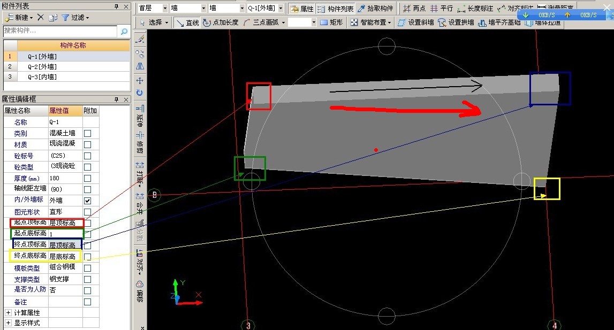
Task: Toggle the 模板类型 附加 checkbox
Action: 88,268
